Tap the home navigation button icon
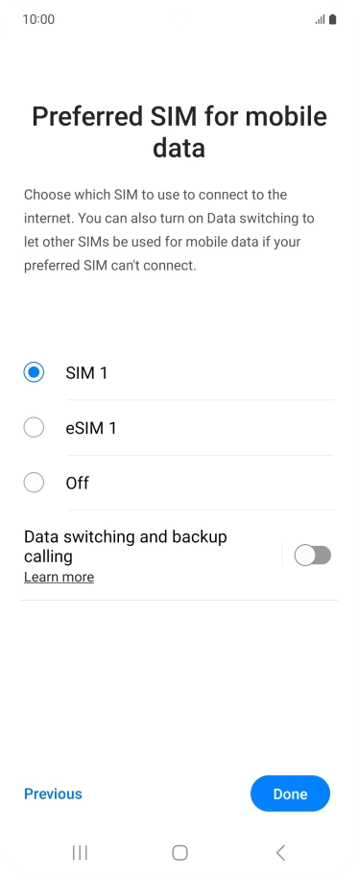 click(179, 852)
